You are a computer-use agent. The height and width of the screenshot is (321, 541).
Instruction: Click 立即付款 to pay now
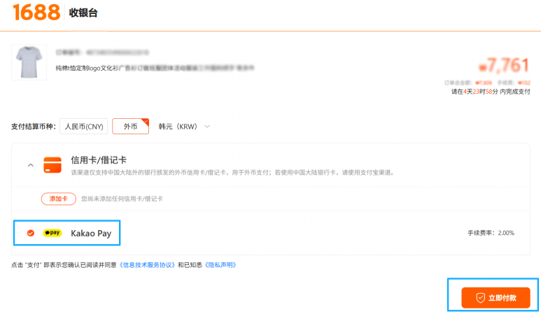click(496, 298)
